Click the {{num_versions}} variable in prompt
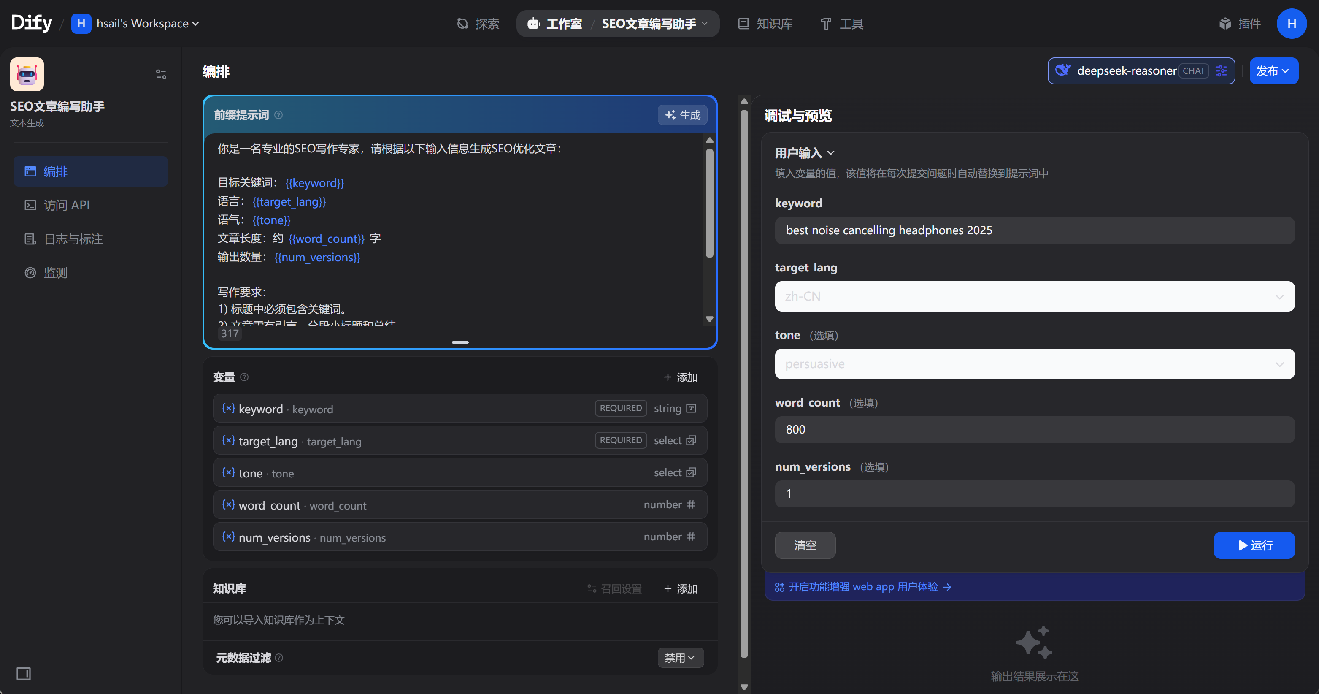Viewport: 1319px width, 694px height. [317, 258]
